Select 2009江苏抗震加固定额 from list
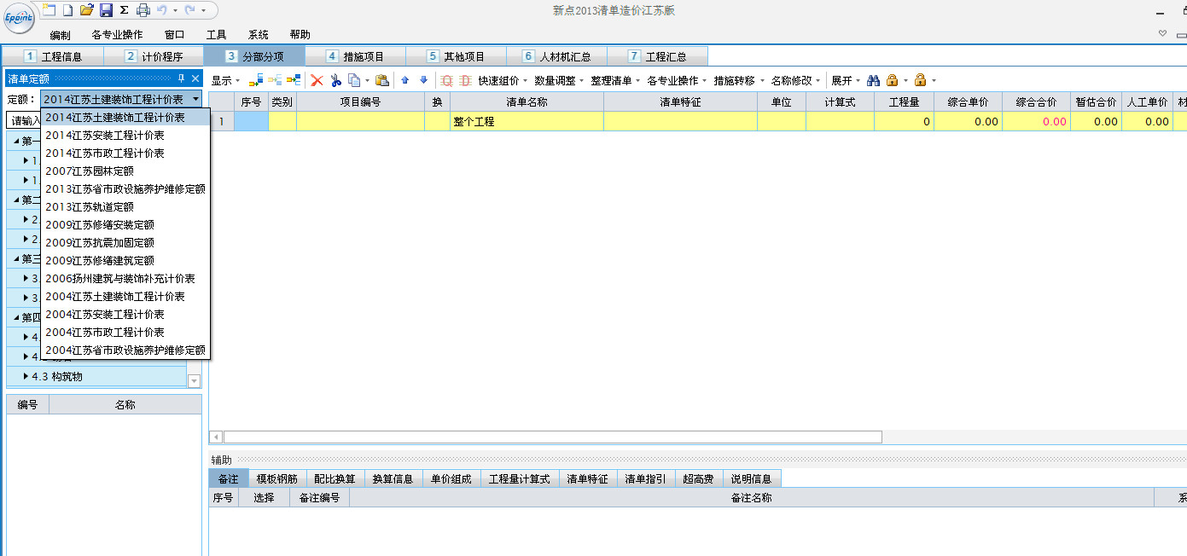The width and height of the screenshot is (1187, 556). 125,243
